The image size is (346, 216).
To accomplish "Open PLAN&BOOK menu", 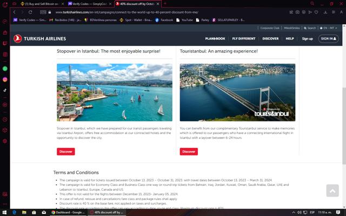I will click(215, 38).
